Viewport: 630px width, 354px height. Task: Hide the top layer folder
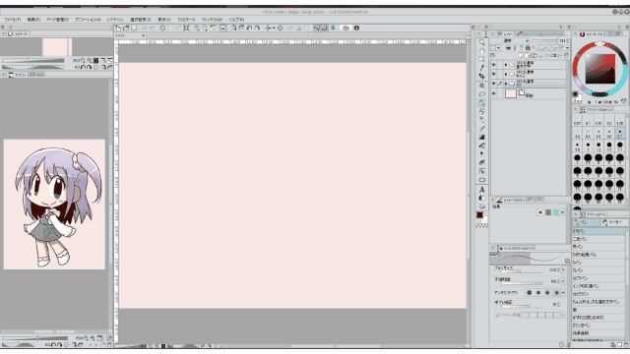(x=494, y=65)
